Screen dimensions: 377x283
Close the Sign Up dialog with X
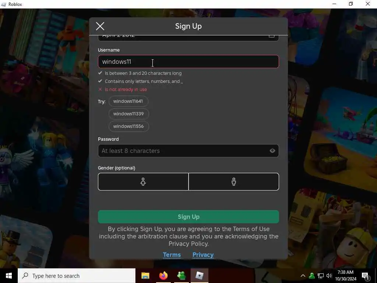click(100, 26)
